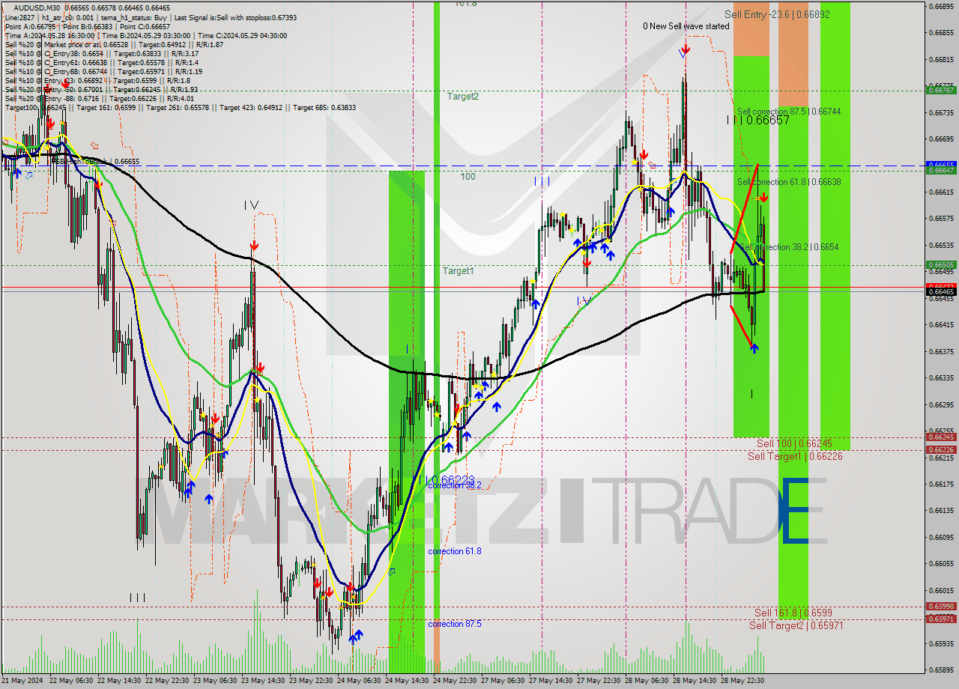Click the red 0.66245 price tag

(x=941, y=437)
